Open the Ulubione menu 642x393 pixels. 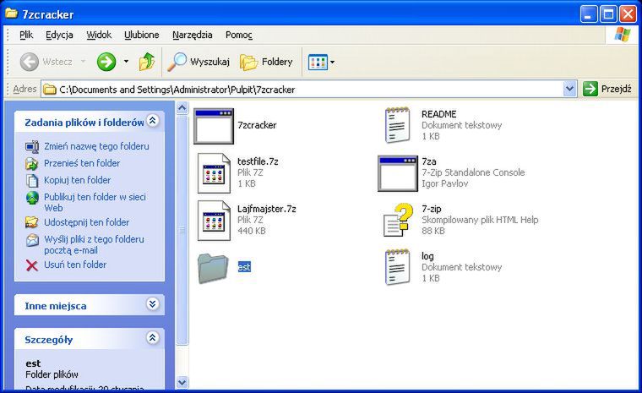tap(142, 35)
